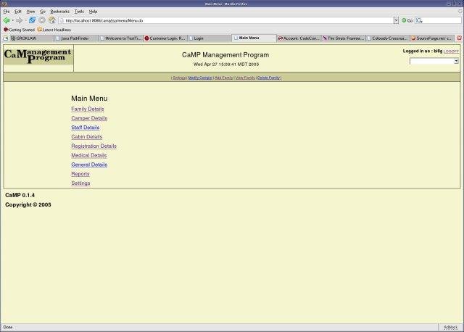Open the Family Details link
Image resolution: width=464 pixels, height=332 pixels.
pyautogui.click(x=88, y=109)
